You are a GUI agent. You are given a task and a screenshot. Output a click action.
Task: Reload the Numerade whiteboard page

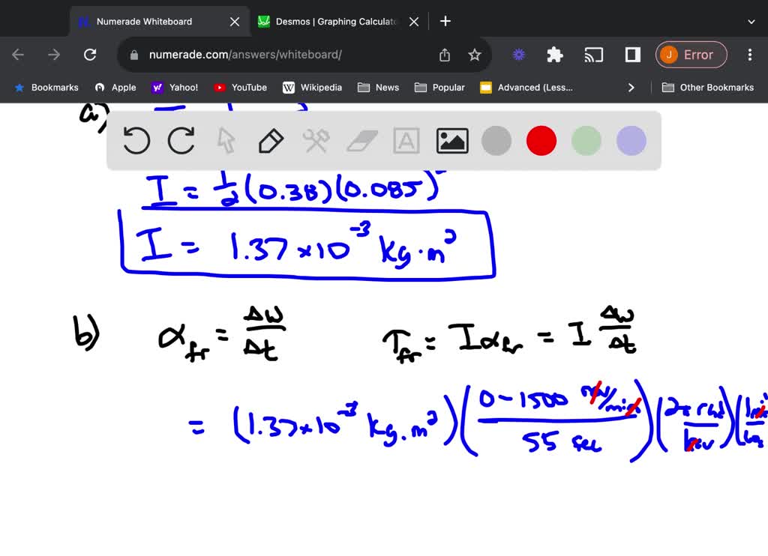tap(90, 55)
